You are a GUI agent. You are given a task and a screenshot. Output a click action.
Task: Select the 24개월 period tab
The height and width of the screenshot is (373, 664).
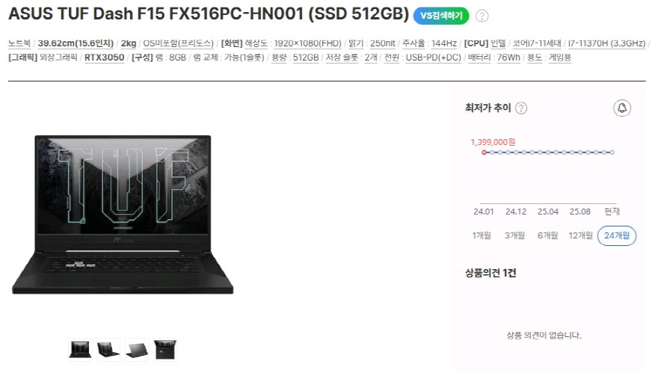click(x=617, y=235)
